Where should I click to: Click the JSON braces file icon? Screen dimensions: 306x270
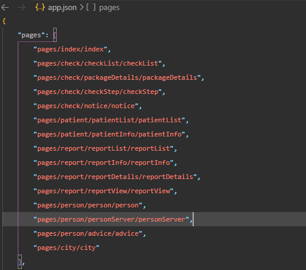pos(40,8)
